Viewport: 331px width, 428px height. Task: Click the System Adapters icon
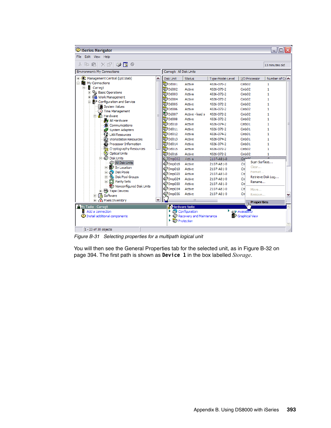106,130
